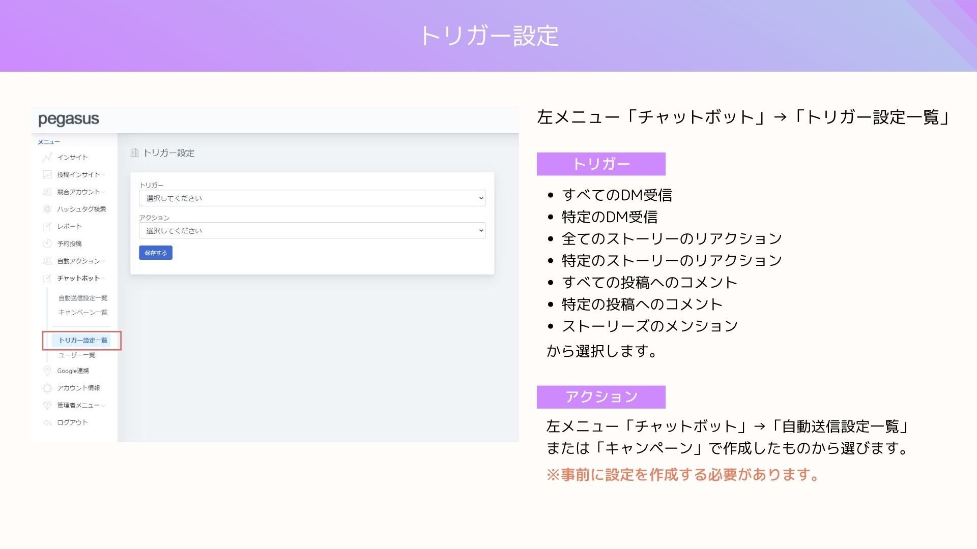Click the 予約投稿 clock icon
Screen dimensions: 977x549
[x=47, y=243]
